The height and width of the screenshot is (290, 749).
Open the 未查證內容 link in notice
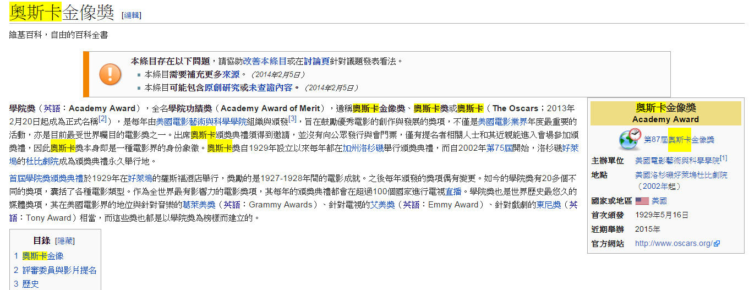coord(270,87)
